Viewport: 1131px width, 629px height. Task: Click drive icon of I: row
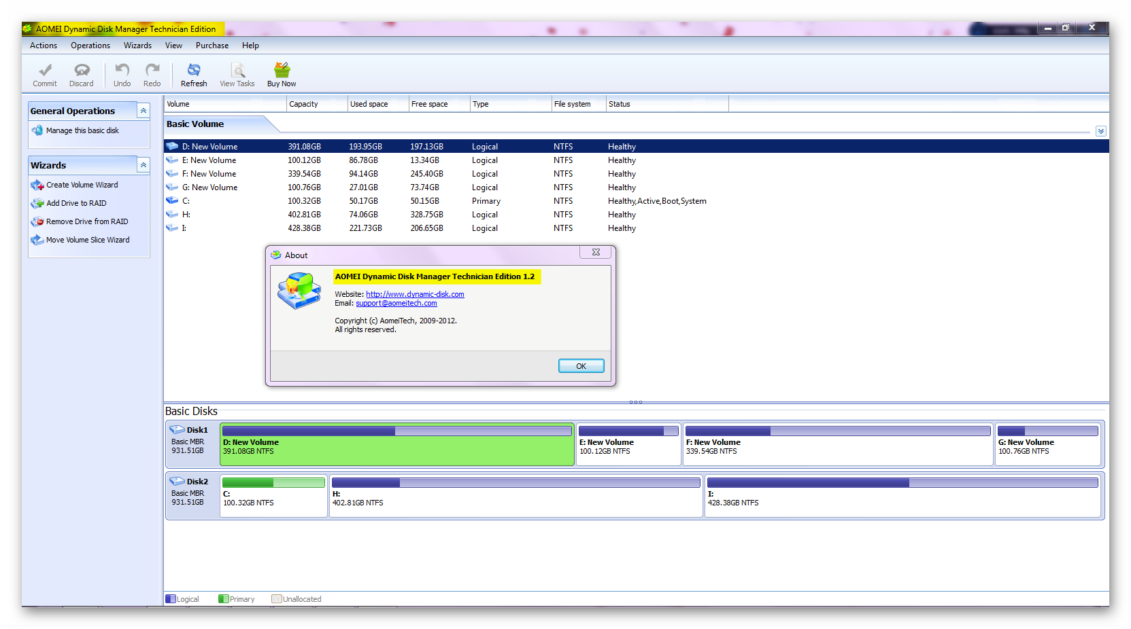173,228
